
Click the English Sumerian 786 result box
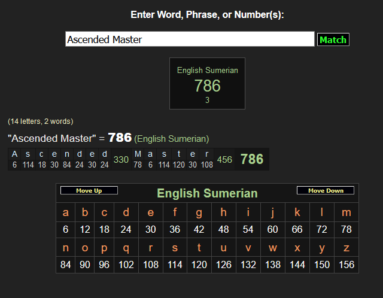click(x=207, y=84)
